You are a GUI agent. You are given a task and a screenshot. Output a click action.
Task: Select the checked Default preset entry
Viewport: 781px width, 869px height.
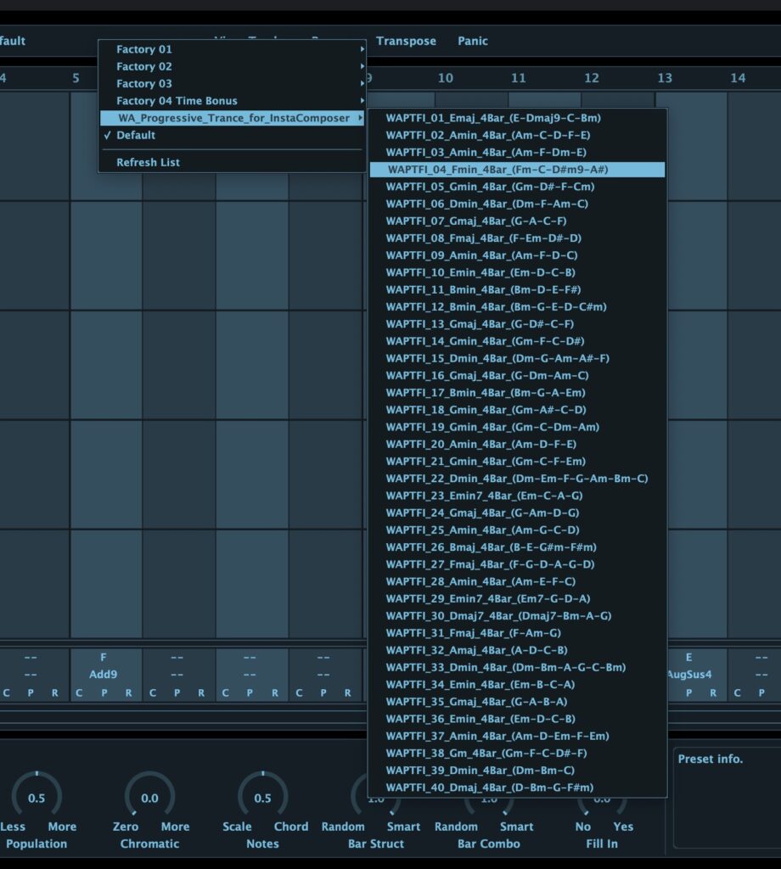click(136, 135)
